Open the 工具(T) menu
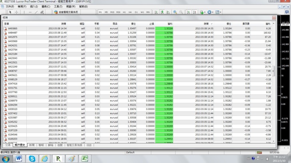Image resolution: width=291 pixels, height=163 pixels. 58,6
